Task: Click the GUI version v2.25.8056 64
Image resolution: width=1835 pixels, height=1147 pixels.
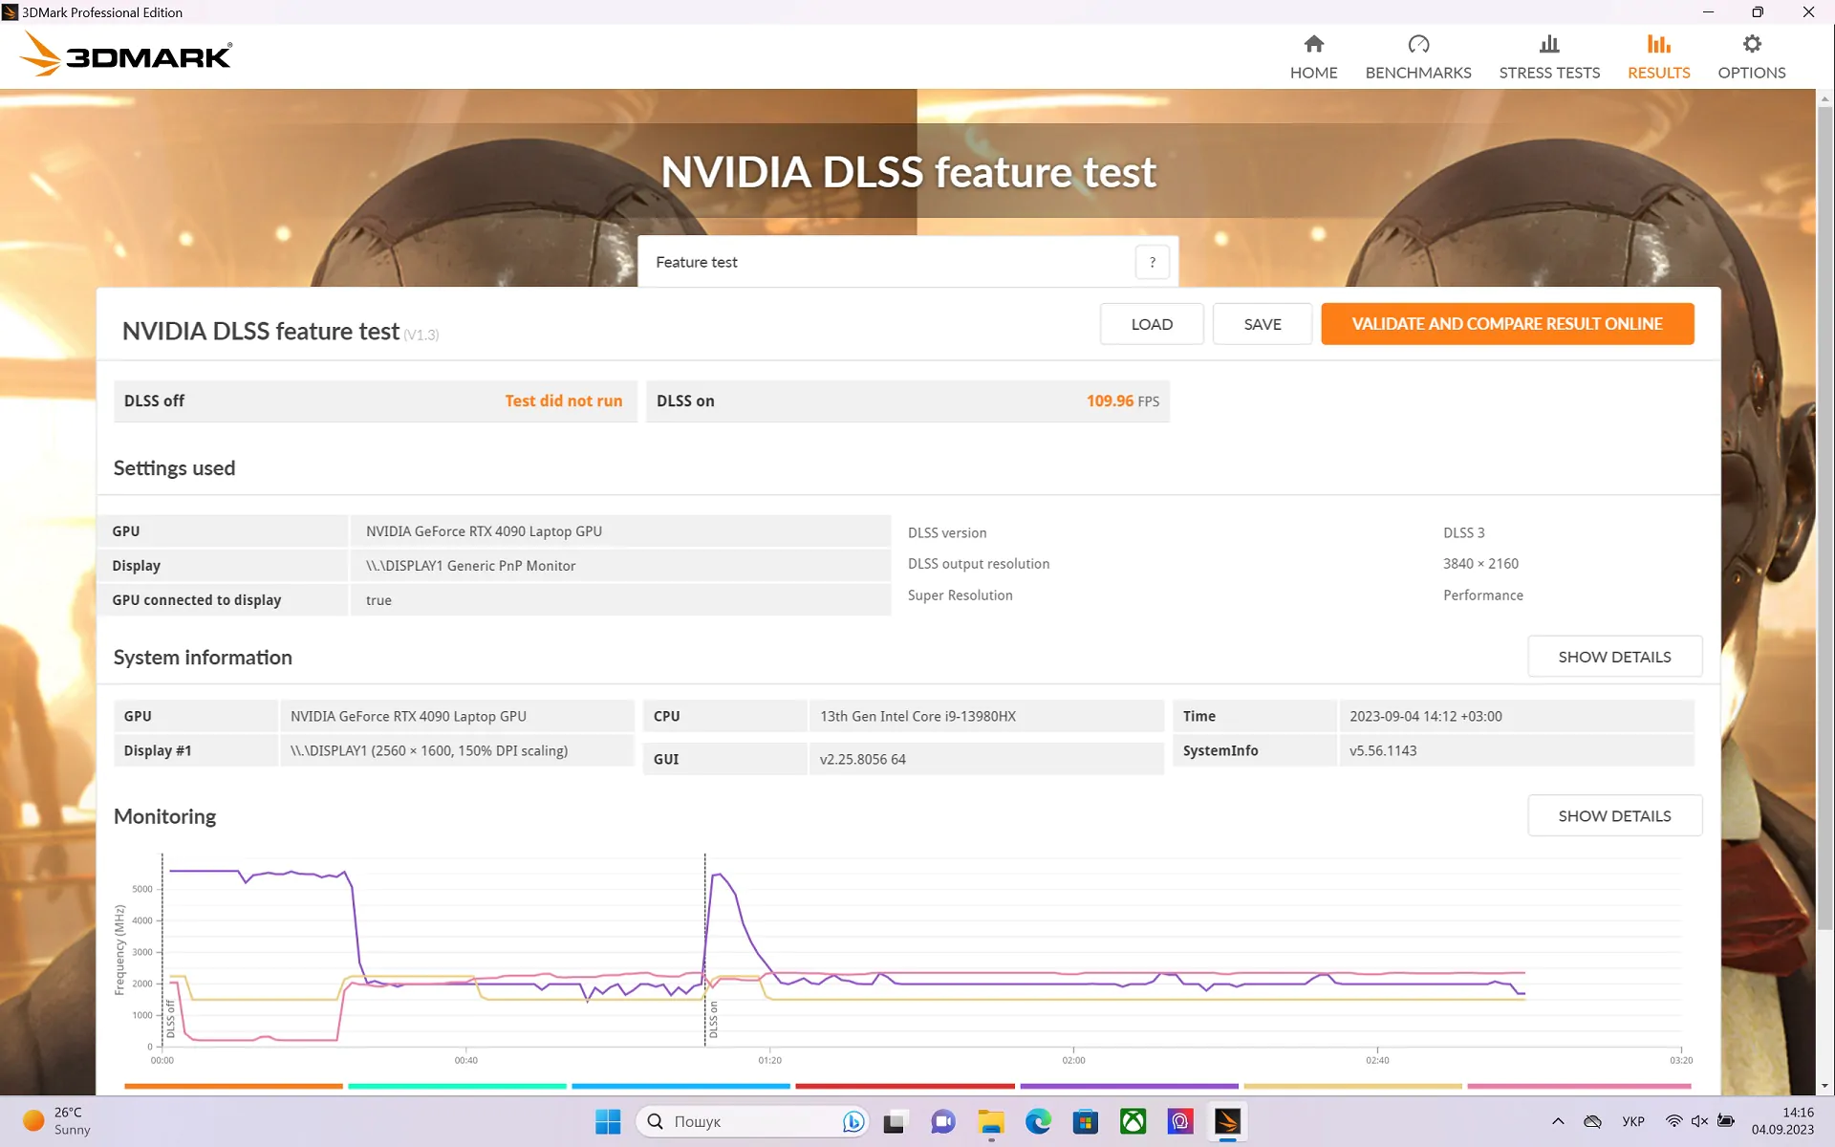Action: click(862, 759)
